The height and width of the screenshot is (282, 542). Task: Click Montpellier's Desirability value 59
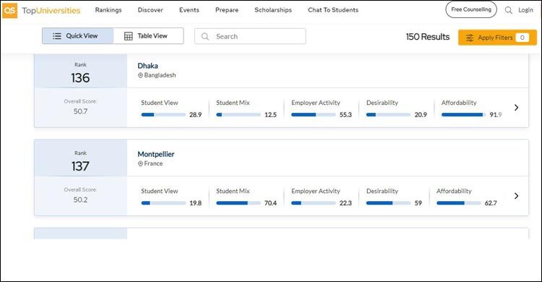(x=418, y=203)
